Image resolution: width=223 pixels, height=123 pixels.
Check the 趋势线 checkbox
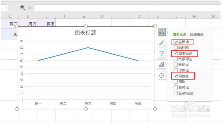176,88
